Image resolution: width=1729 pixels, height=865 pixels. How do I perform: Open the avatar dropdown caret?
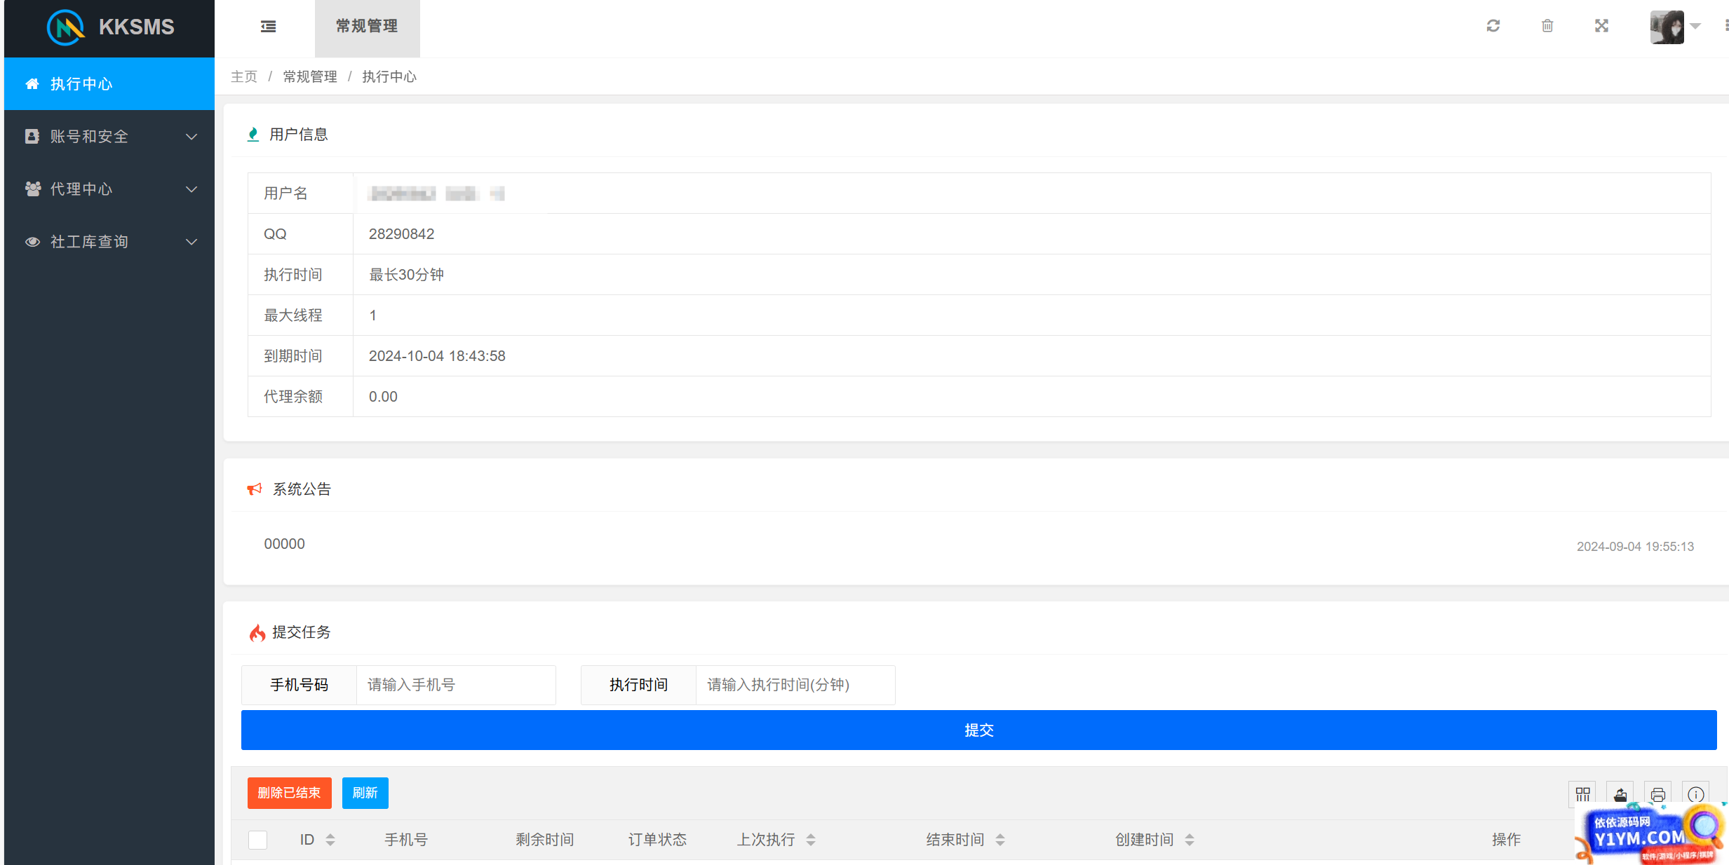click(x=1695, y=27)
